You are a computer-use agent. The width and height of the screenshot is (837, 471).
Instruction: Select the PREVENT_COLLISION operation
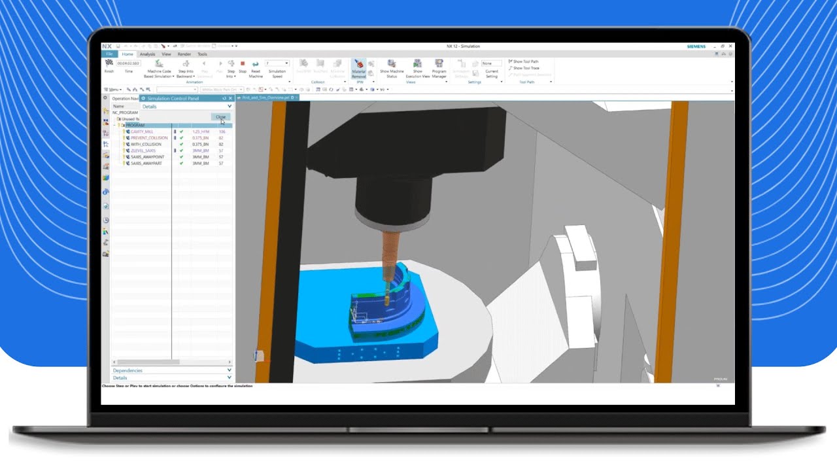149,138
